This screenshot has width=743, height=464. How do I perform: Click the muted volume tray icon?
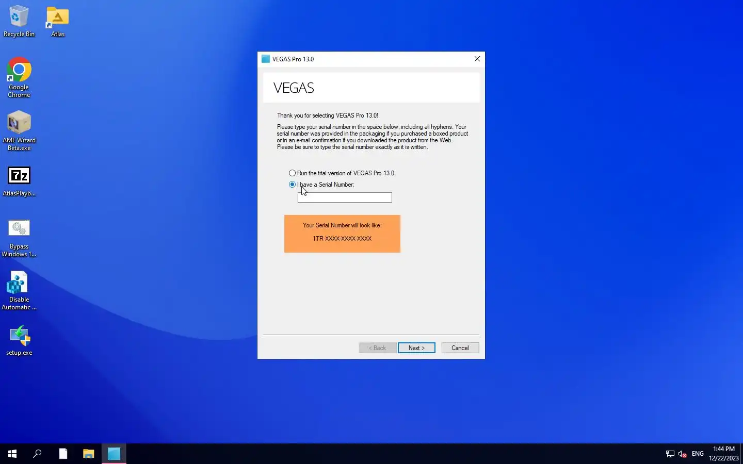point(682,454)
